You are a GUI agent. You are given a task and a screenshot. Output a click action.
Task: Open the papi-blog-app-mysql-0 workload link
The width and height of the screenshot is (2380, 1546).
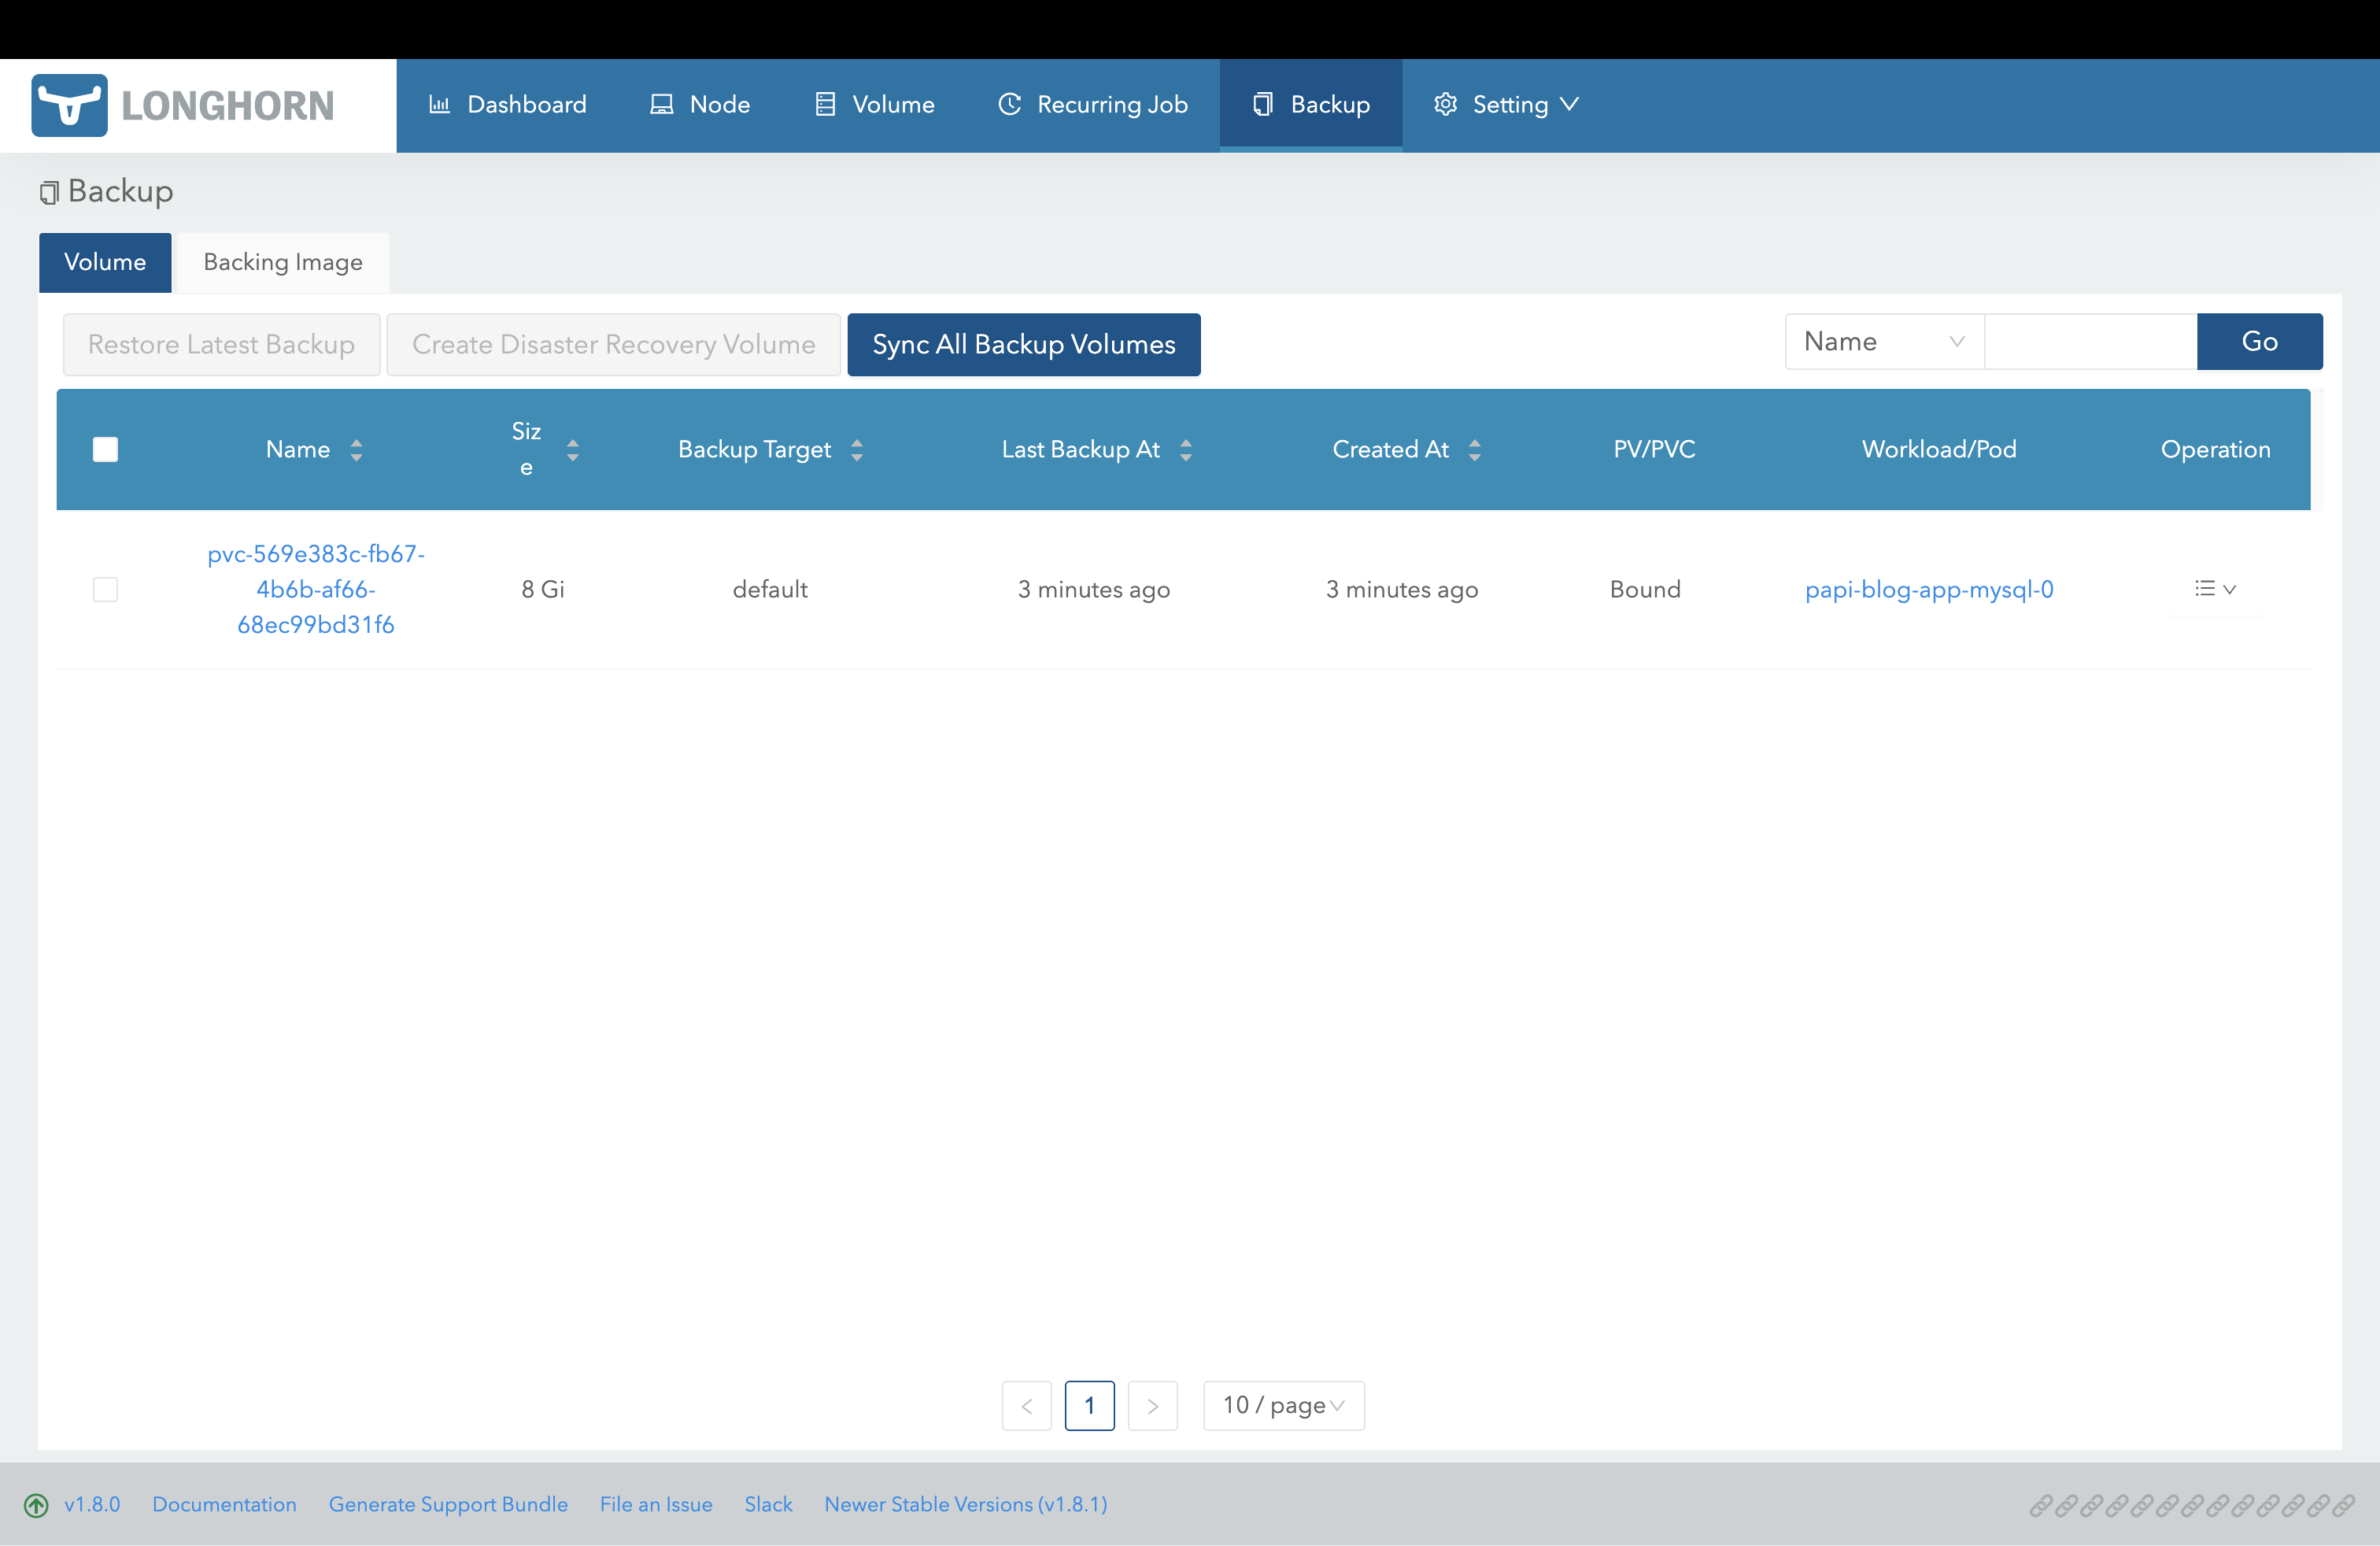[1929, 589]
